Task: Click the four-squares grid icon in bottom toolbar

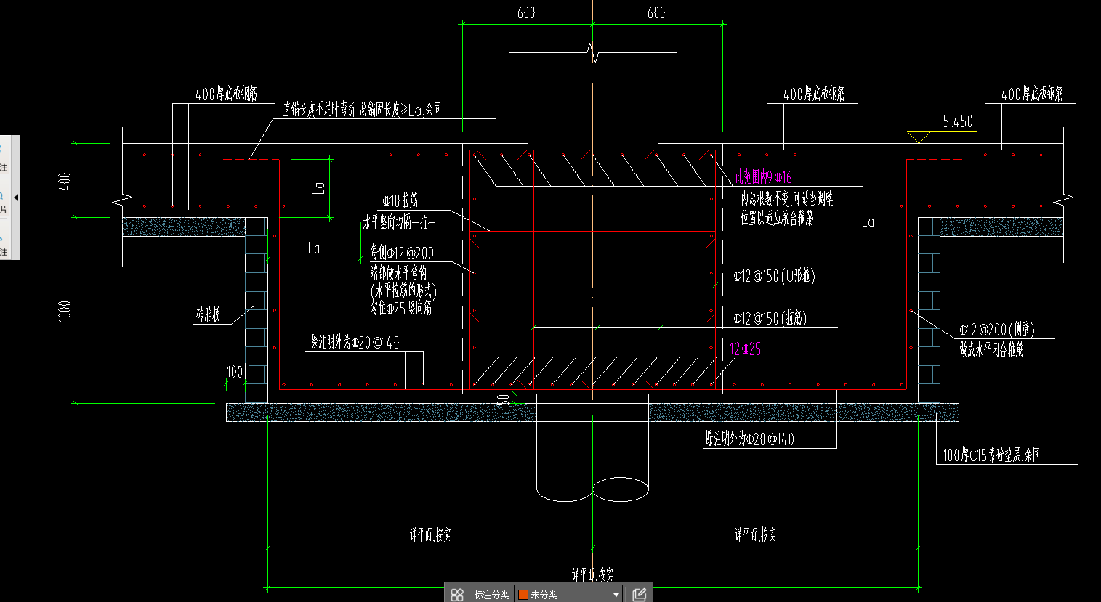Action: [x=456, y=595]
